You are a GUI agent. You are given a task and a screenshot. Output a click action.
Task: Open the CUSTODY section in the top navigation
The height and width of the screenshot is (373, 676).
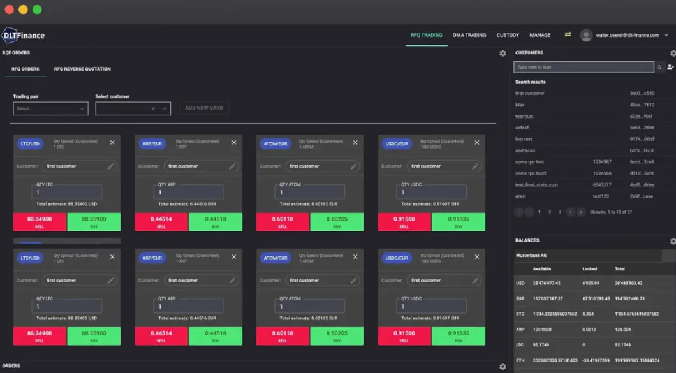click(x=508, y=35)
